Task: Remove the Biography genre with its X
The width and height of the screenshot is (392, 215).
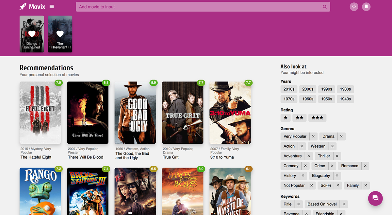Action: [337, 176]
